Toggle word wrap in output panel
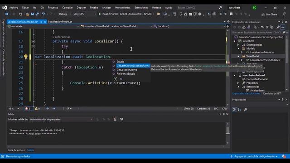Viewport: 290px width, 163px height. (121, 120)
